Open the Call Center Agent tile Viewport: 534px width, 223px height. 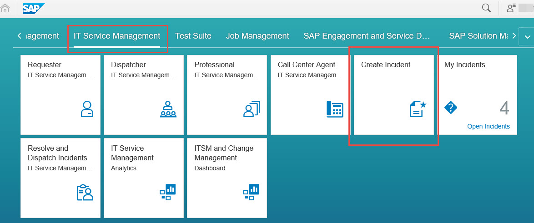click(x=311, y=95)
